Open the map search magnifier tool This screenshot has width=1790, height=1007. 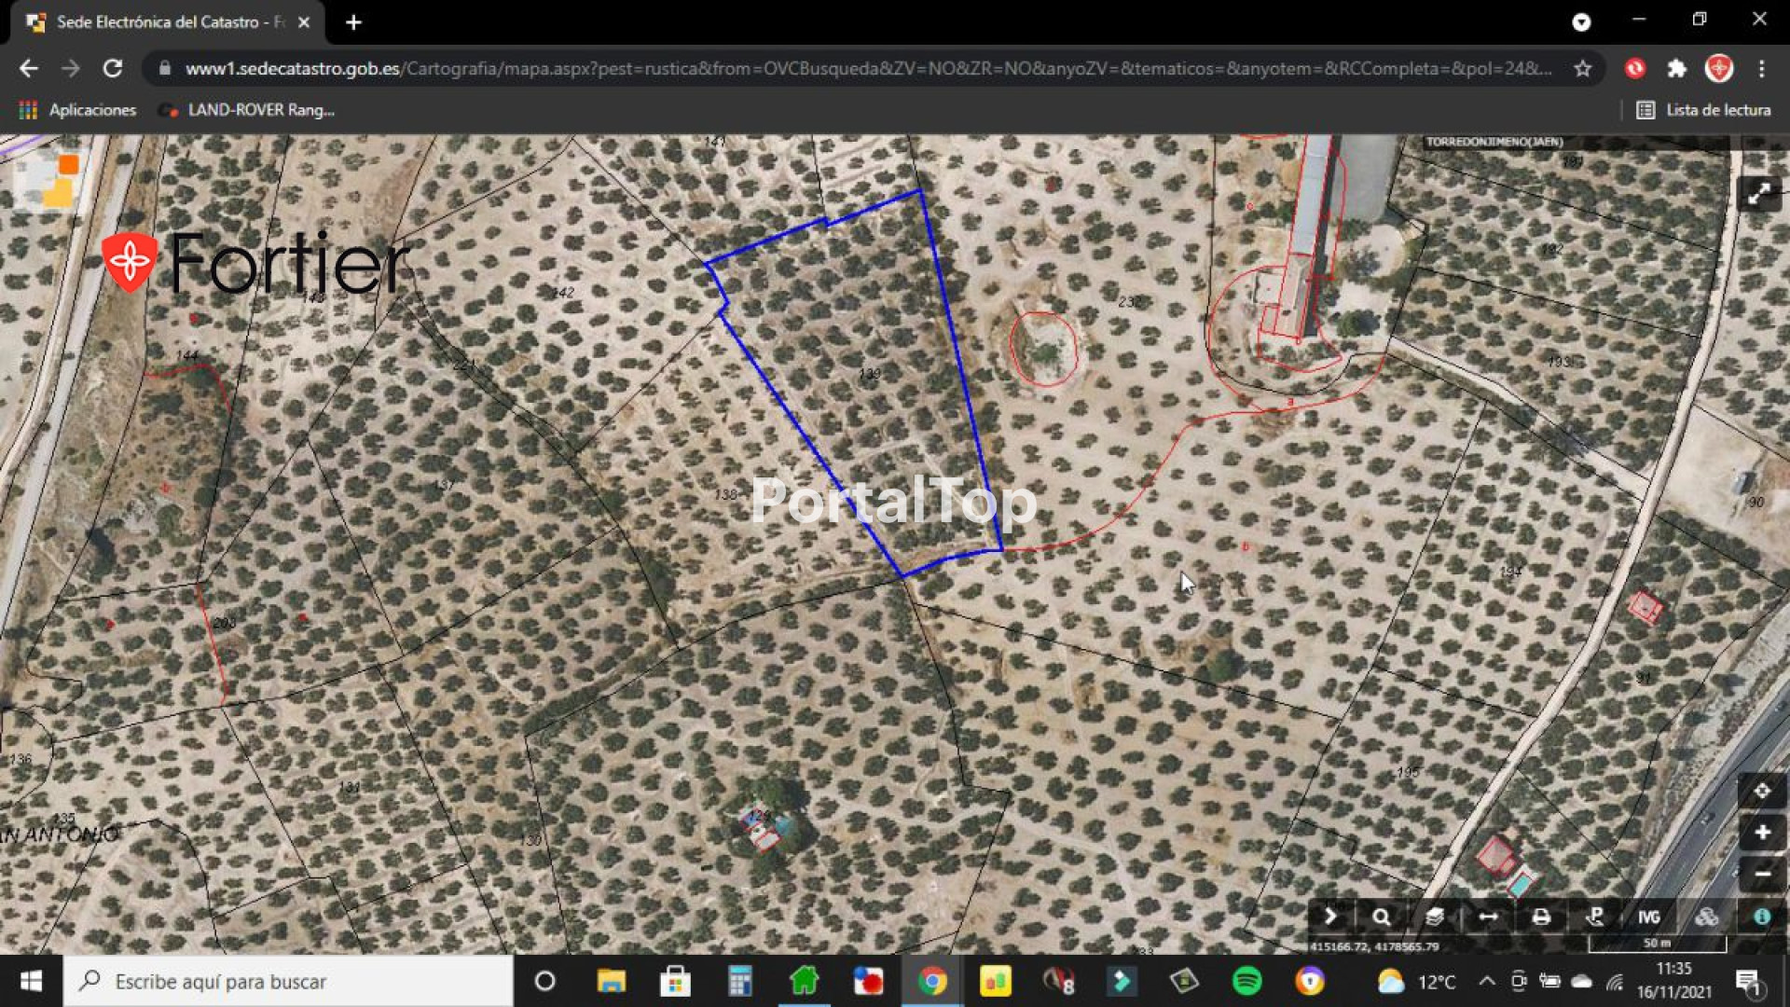click(x=1381, y=917)
